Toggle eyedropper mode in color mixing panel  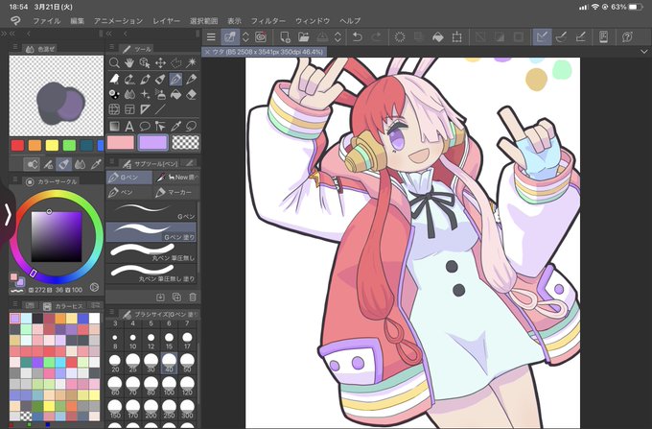[96, 164]
